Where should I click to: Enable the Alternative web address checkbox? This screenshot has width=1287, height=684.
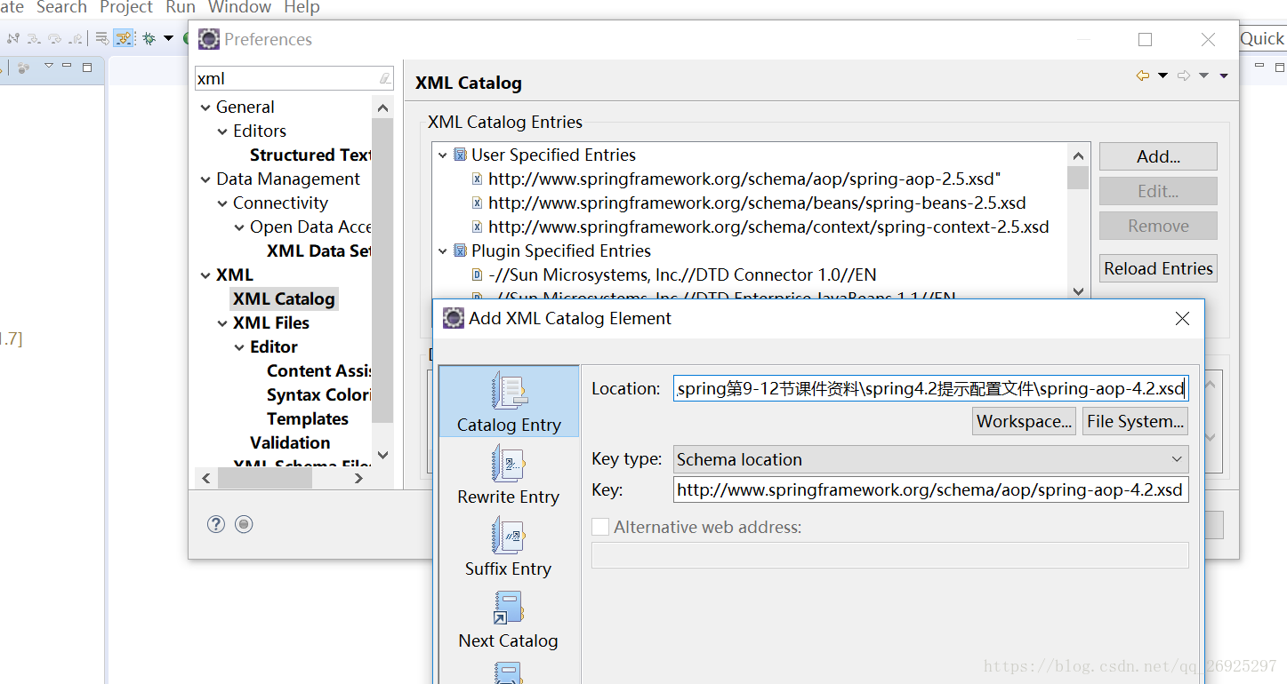[600, 527]
